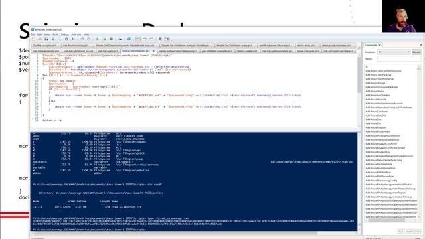Switch to Deploy-SqlFile.ps1 tab
The image size is (425, 239).
(247, 51)
